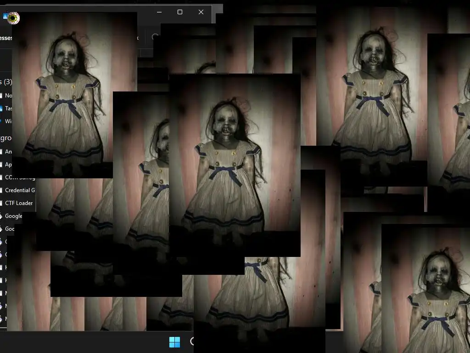Viewport: 470px width, 353px height.
Task: Select the 'Ap' background process row
Action: pyautogui.click(x=6, y=165)
